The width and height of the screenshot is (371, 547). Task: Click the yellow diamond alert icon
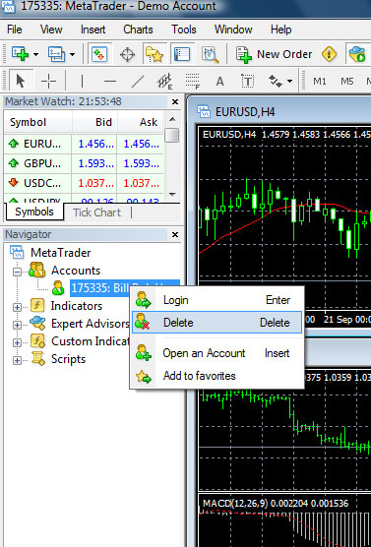tap(329, 54)
